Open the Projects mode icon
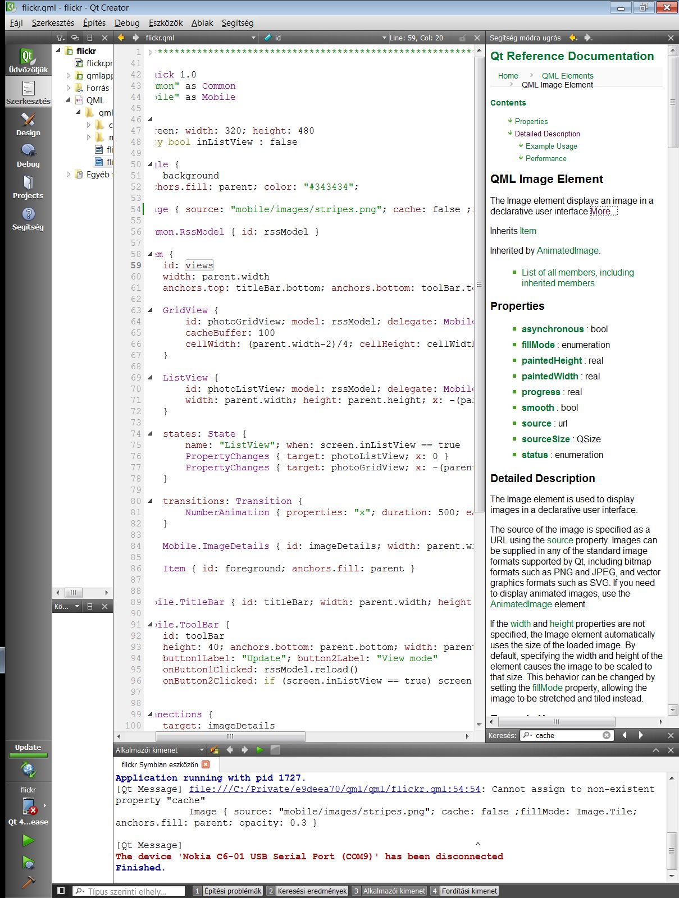This screenshot has height=898, width=679. pyautogui.click(x=28, y=187)
